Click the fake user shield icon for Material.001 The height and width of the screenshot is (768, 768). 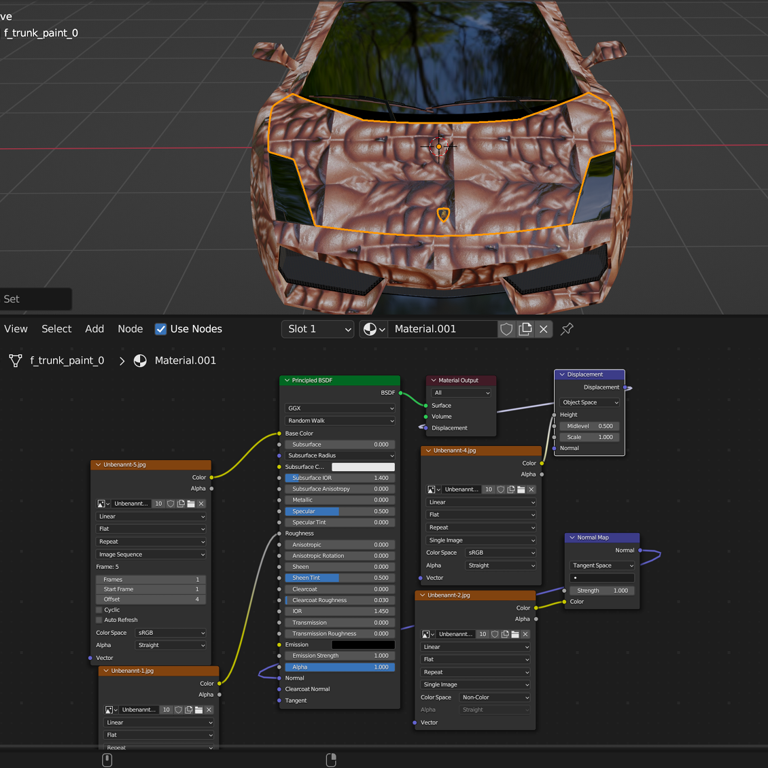(506, 329)
